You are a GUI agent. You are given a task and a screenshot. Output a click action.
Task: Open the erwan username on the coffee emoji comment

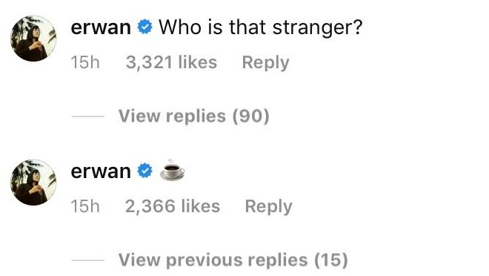101,171
